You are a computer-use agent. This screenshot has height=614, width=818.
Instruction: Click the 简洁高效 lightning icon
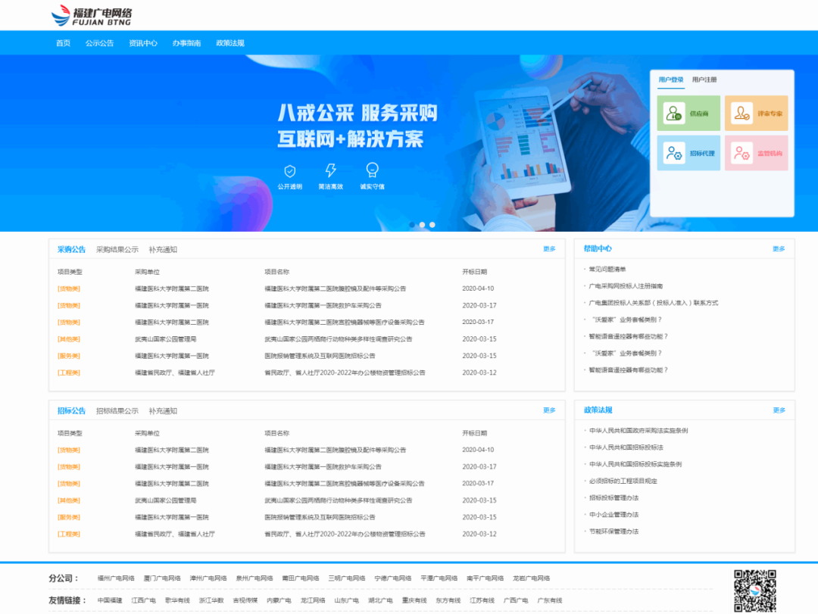[x=331, y=170]
